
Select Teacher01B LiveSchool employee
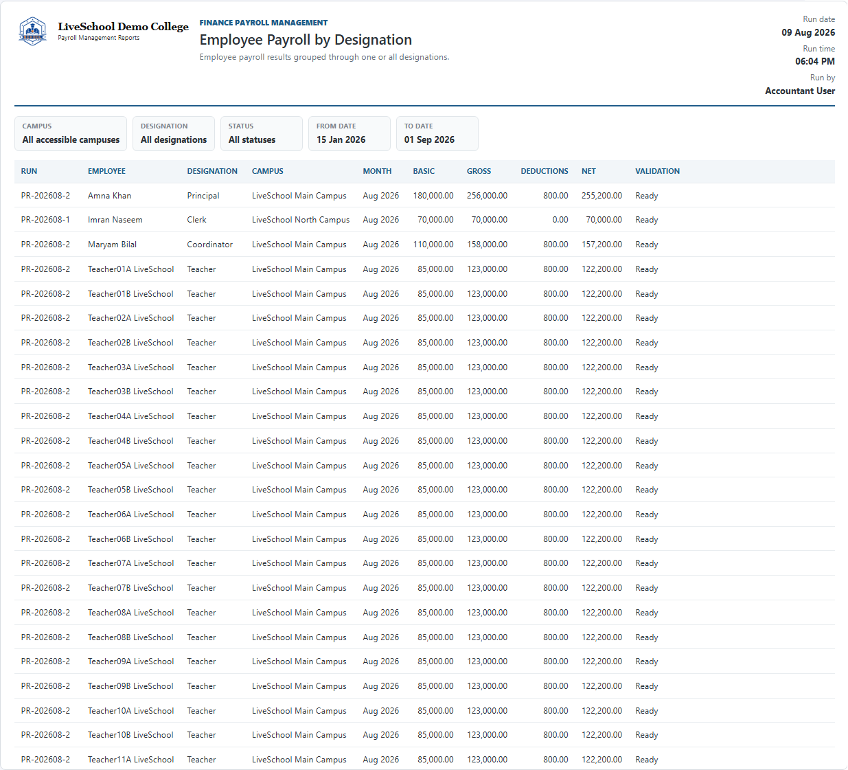(x=130, y=294)
